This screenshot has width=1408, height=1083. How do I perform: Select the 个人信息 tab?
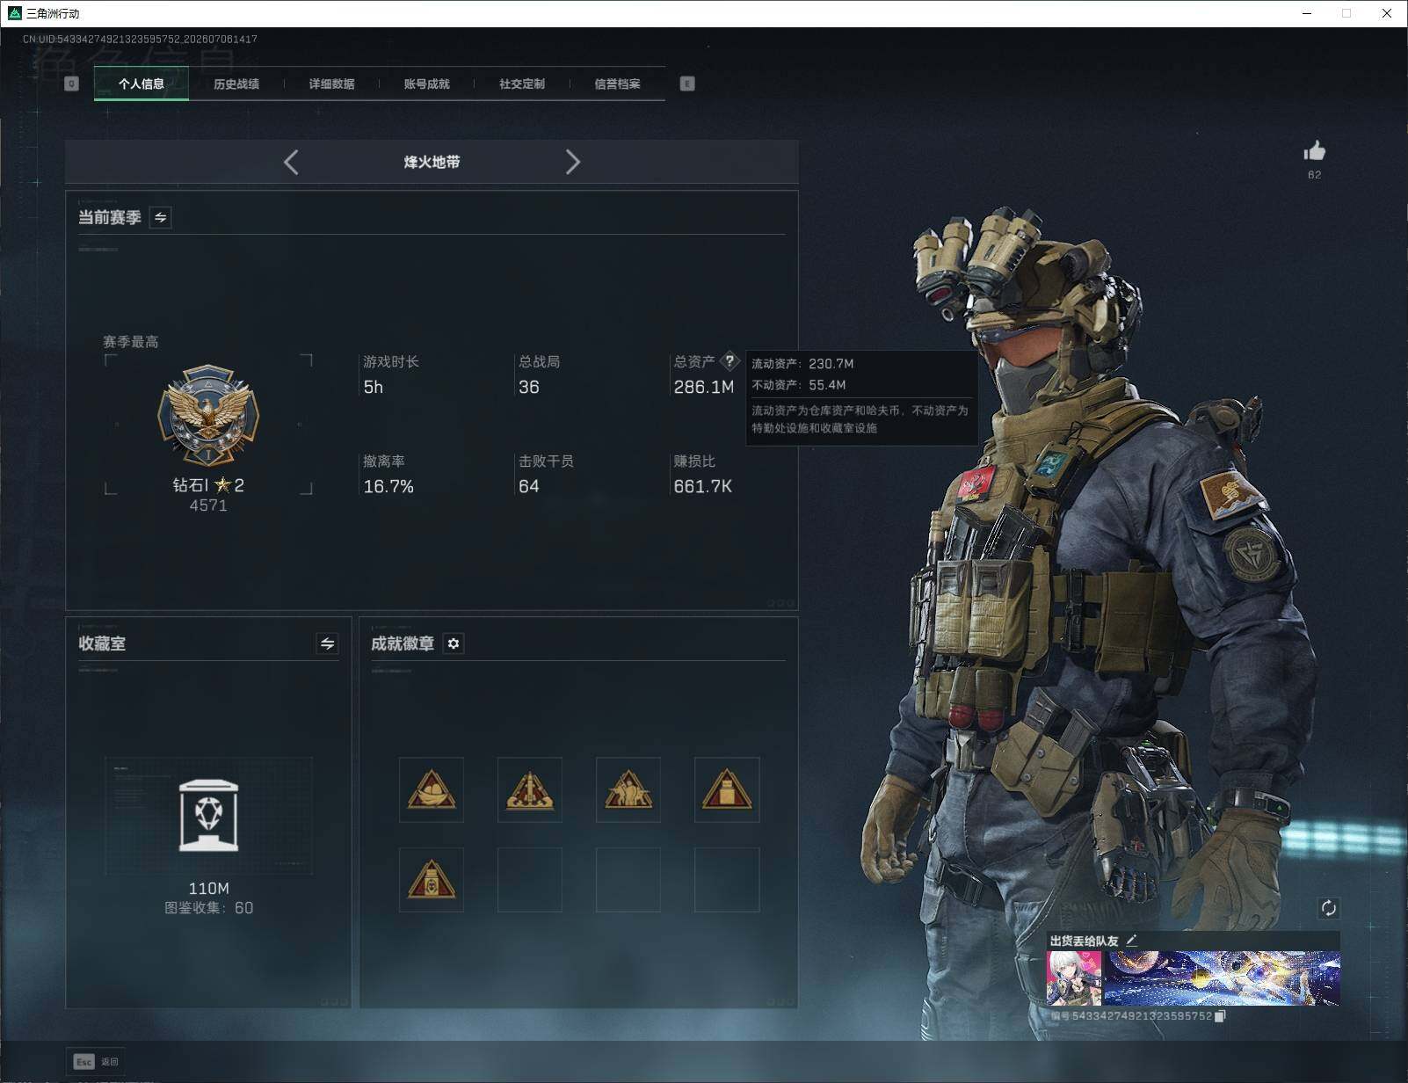pos(142,84)
